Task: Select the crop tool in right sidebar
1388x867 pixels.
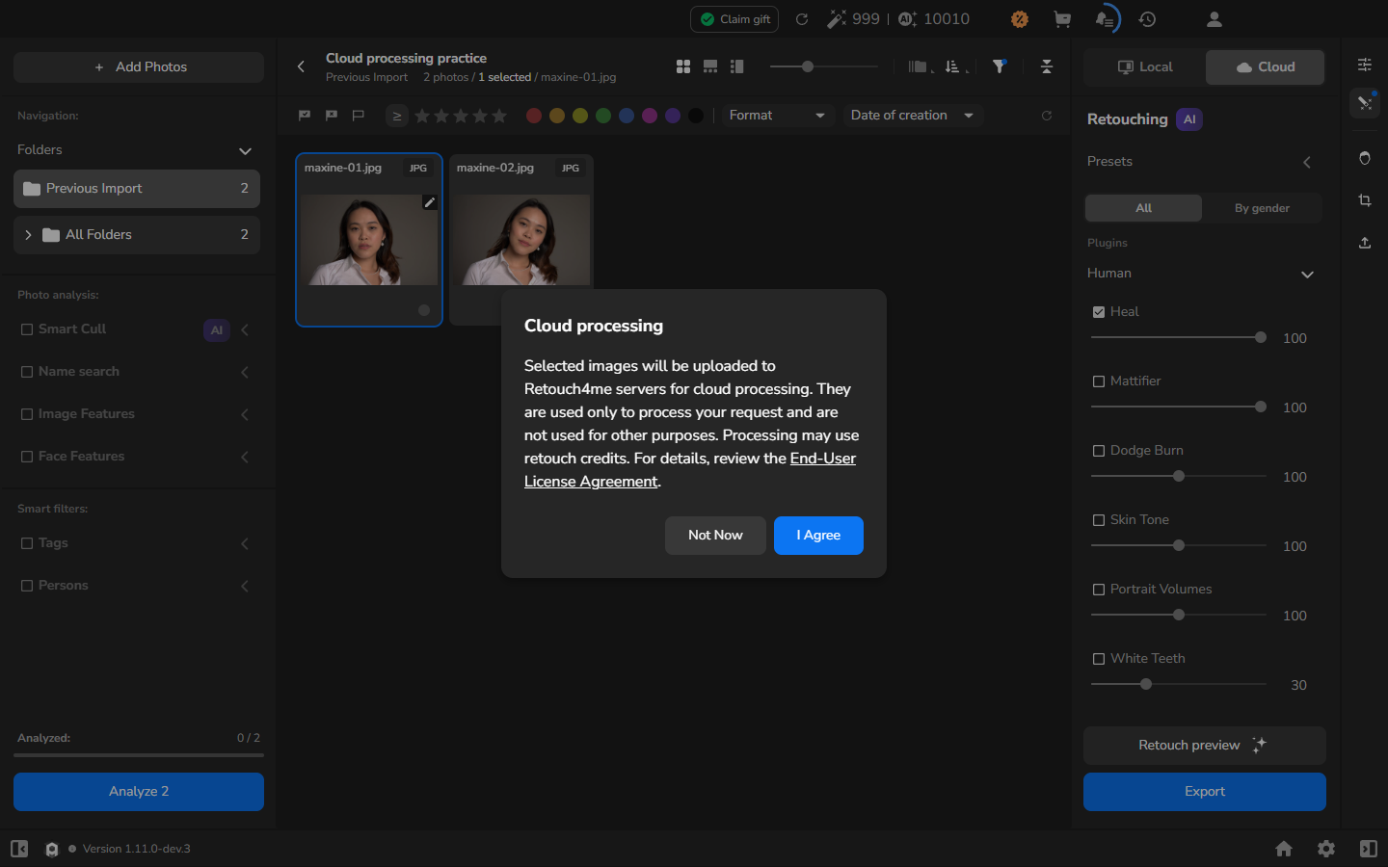Action: 1365,200
